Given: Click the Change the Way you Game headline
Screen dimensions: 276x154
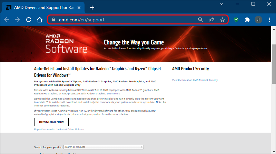Looking at the screenshot, I should pyautogui.click(x=134, y=42).
